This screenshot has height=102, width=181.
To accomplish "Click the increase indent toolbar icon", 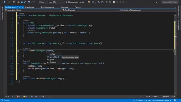I will click(102, 2).
